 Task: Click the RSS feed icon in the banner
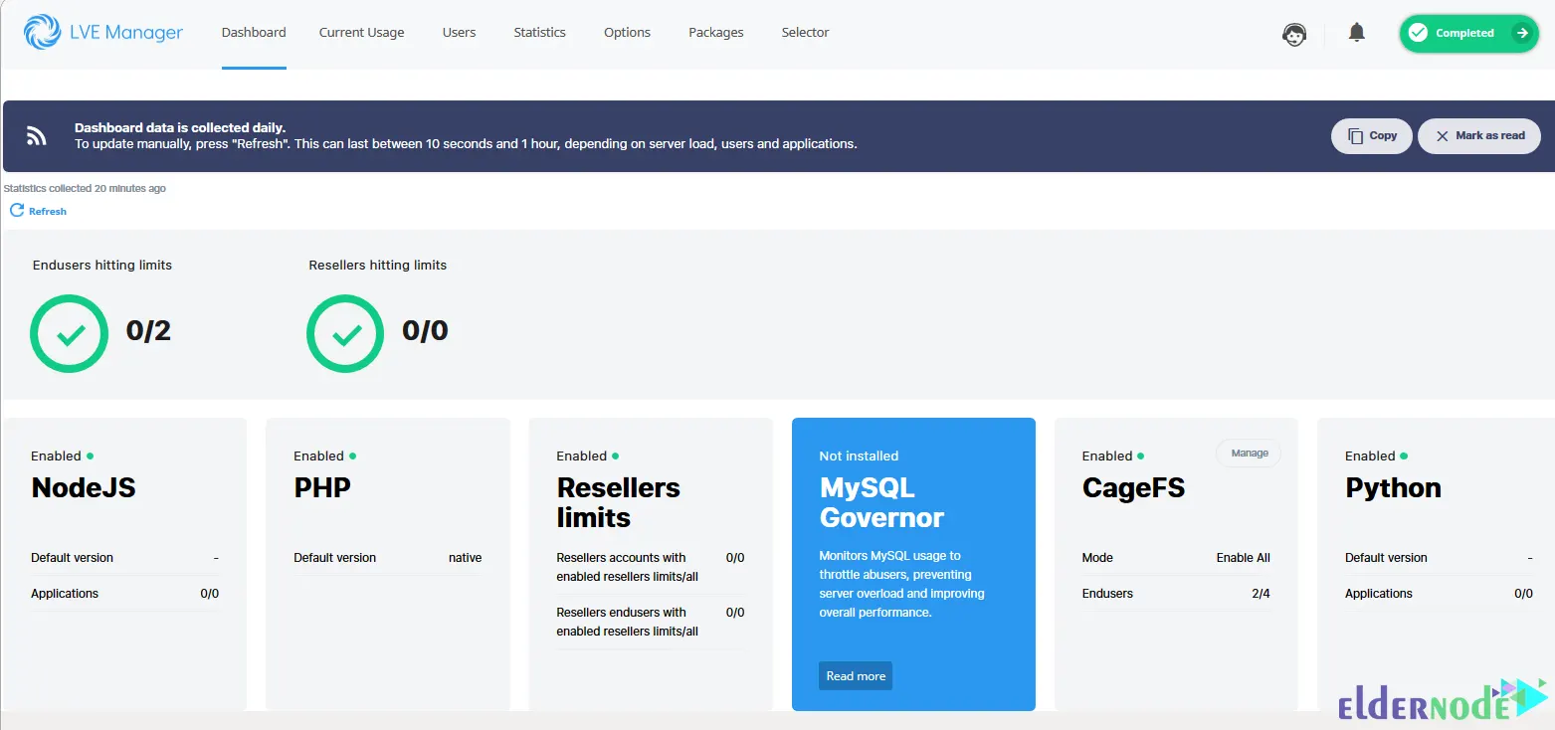(36, 136)
